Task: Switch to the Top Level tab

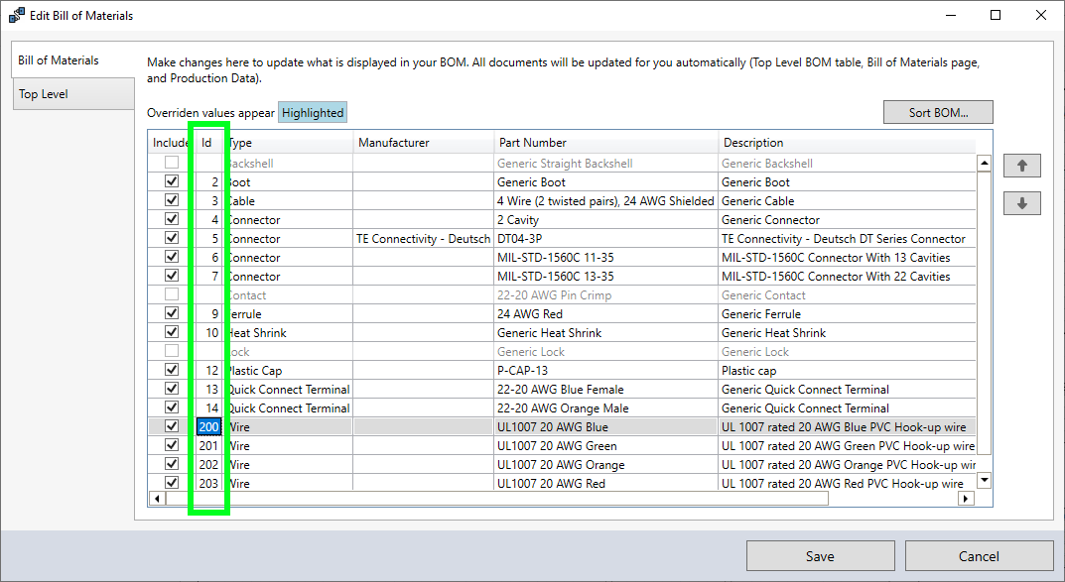Action: pos(72,94)
